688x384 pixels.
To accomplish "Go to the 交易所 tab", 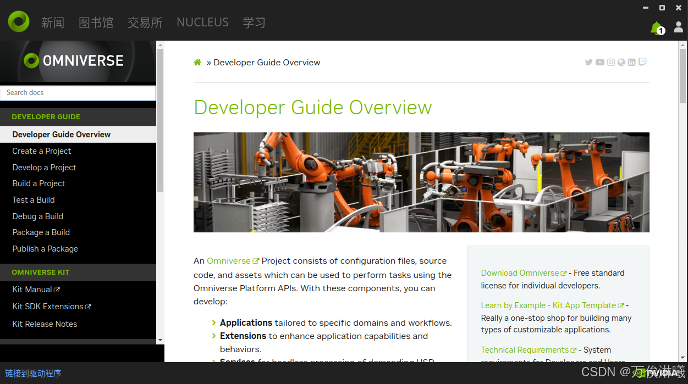I will pos(145,23).
